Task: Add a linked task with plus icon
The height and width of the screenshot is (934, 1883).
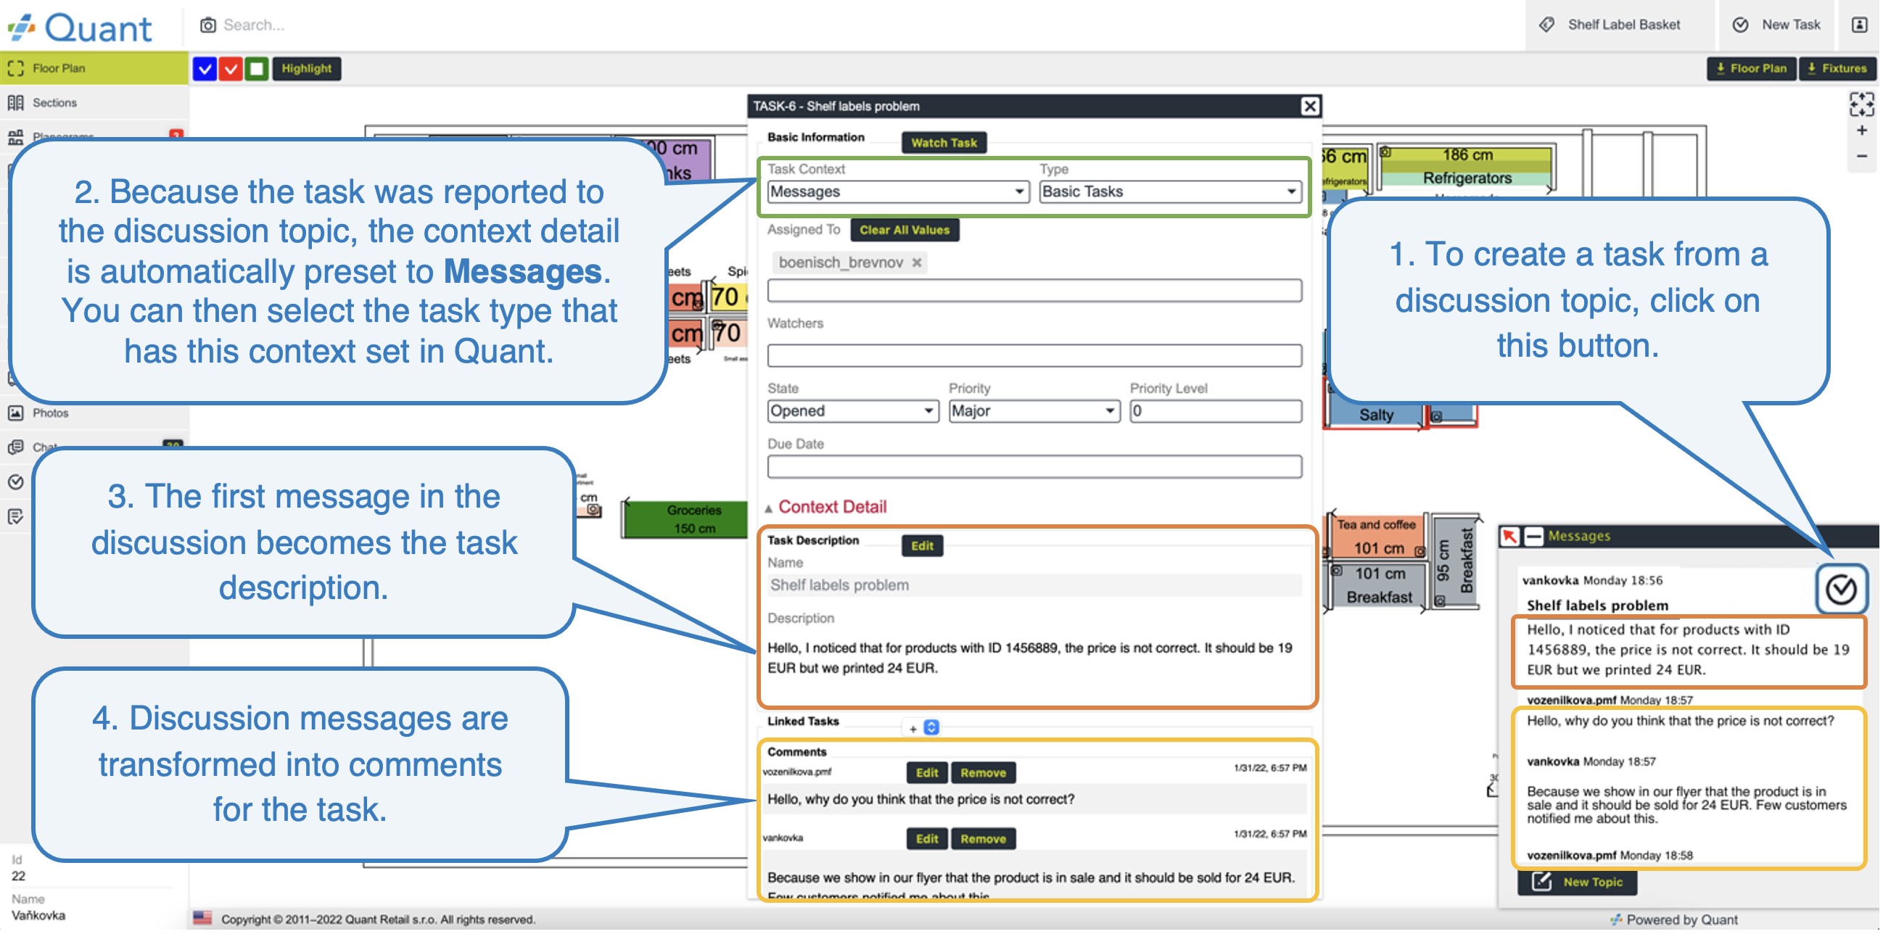Action: pos(914,730)
